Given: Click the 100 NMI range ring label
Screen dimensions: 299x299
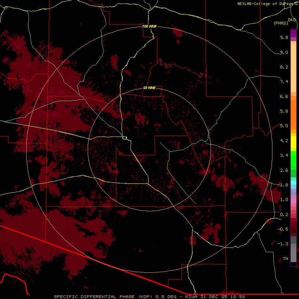Looking at the screenshot, I should point(149,26).
